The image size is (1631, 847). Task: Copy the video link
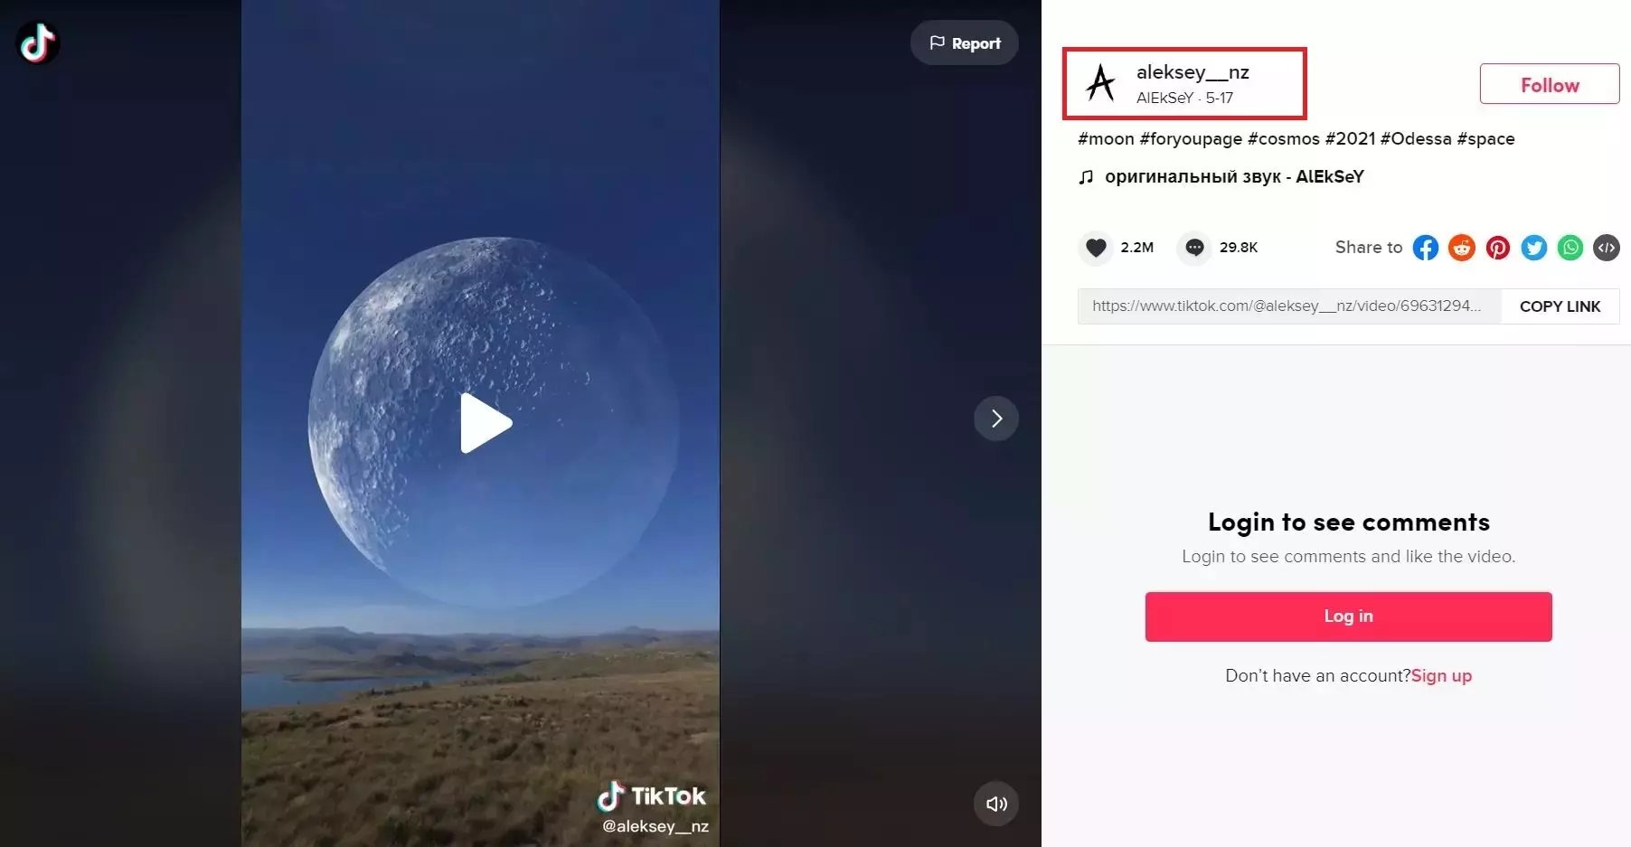[1560, 306]
